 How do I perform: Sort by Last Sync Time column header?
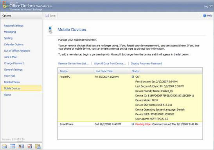click(104, 71)
